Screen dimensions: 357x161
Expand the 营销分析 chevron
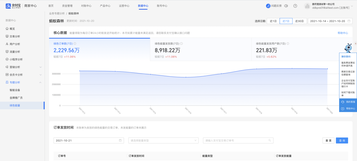(41, 67)
